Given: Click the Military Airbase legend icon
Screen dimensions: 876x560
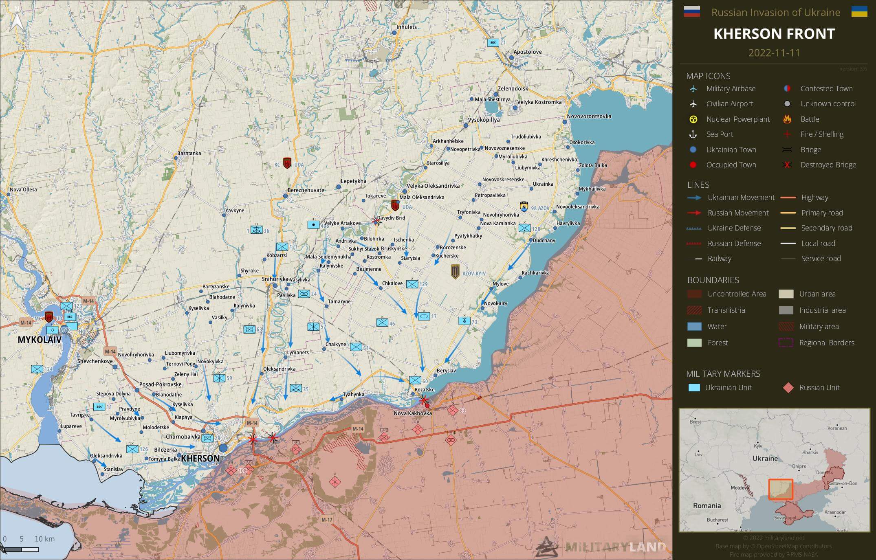Looking at the screenshot, I should click(693, 89).
